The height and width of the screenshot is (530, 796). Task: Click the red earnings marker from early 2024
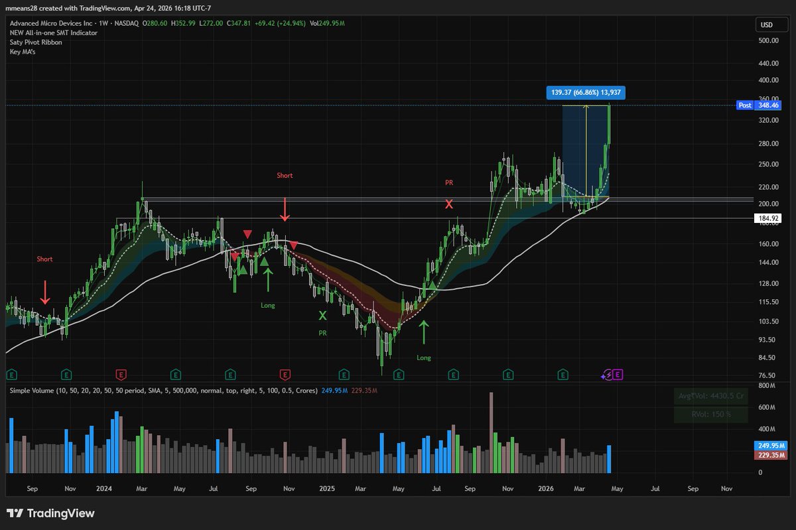121,375
